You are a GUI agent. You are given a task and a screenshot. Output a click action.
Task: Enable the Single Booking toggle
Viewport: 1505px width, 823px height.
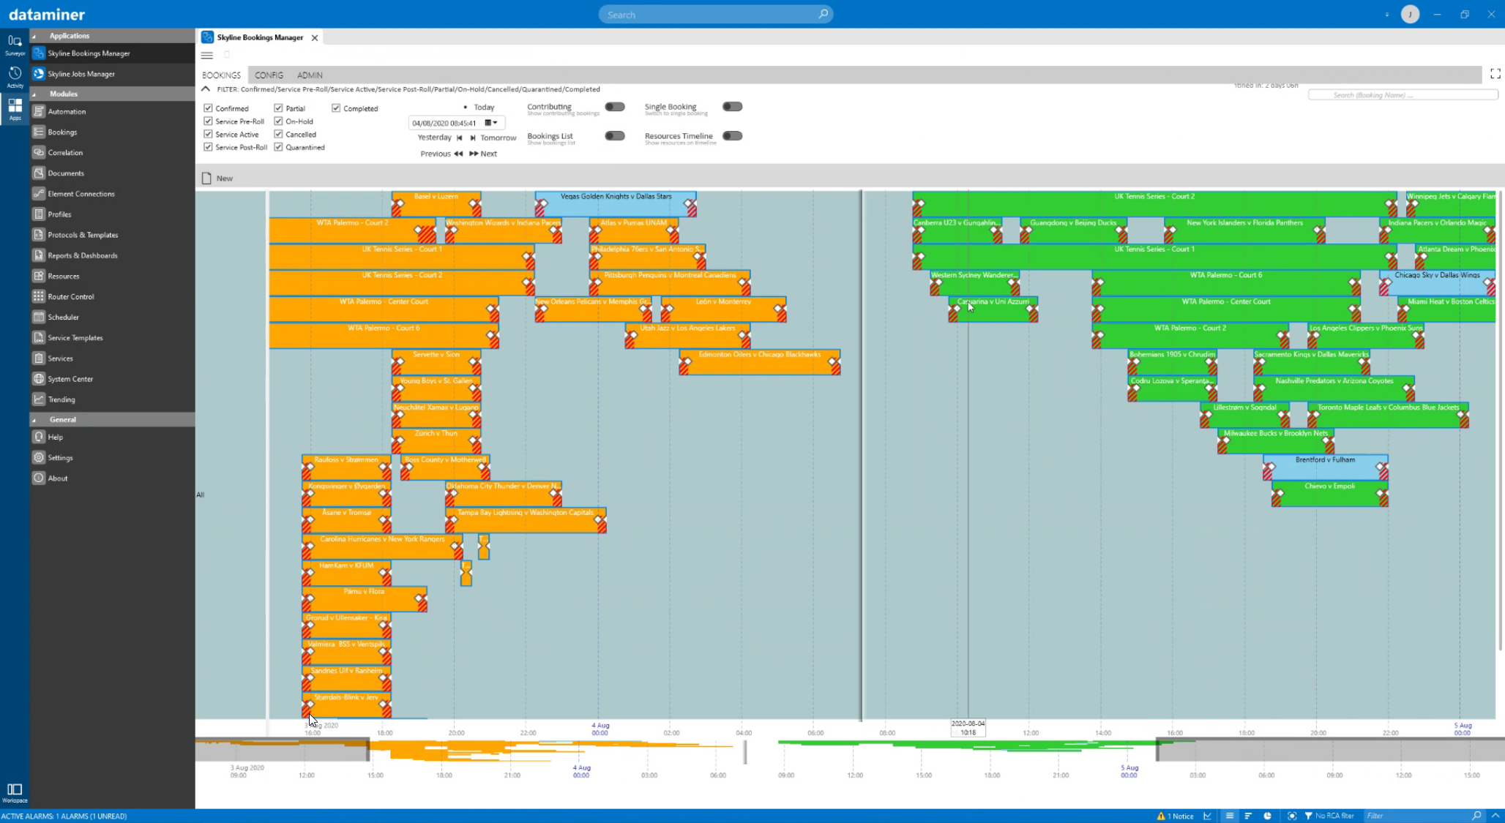(732, 107)
